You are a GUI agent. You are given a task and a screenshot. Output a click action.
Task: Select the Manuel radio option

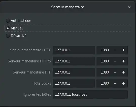tap(8, 28)
